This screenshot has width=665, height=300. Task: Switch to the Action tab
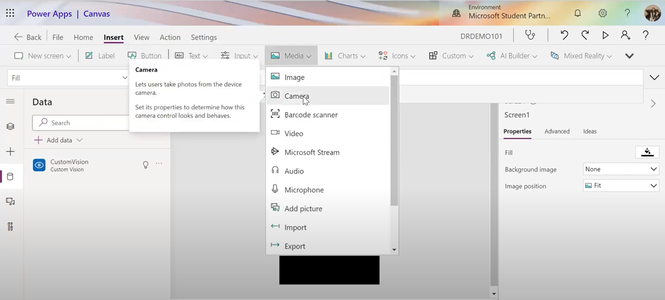click(x=170, y=37)
